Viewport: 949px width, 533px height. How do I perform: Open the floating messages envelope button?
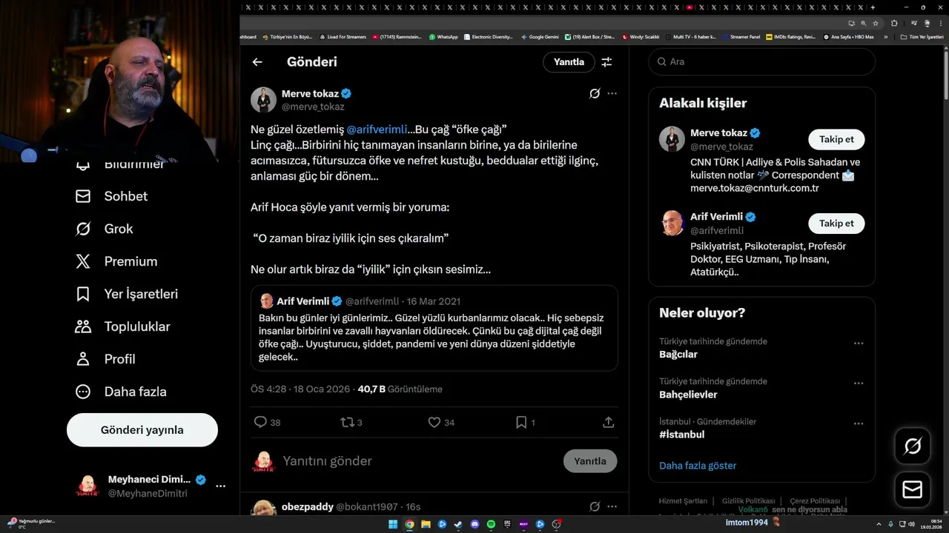913,490
